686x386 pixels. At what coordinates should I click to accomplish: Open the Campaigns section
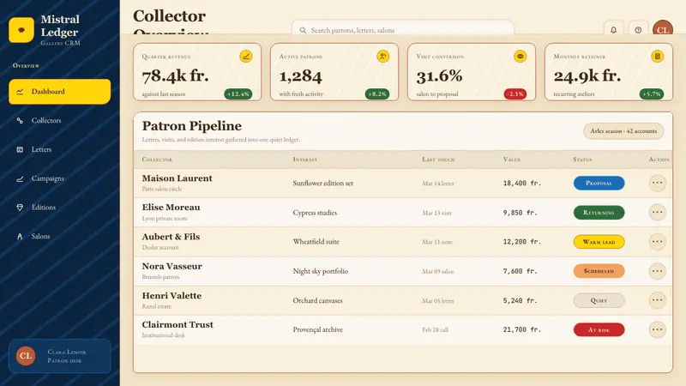pyautogui.click(x=59, y=178)
